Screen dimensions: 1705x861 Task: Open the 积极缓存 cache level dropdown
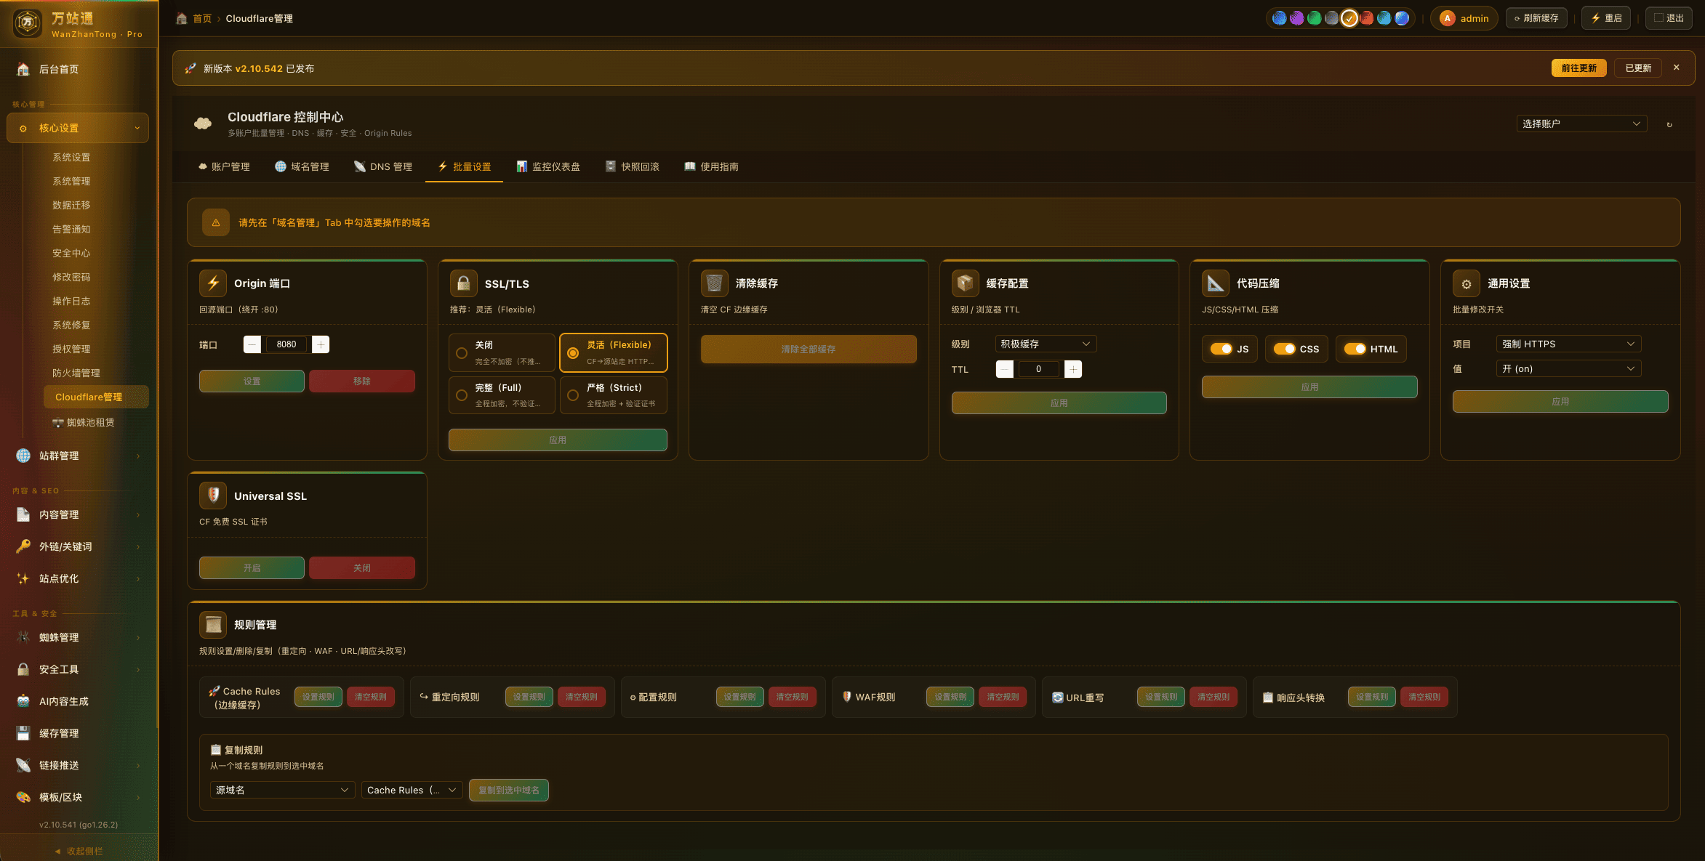point(1046,344)
